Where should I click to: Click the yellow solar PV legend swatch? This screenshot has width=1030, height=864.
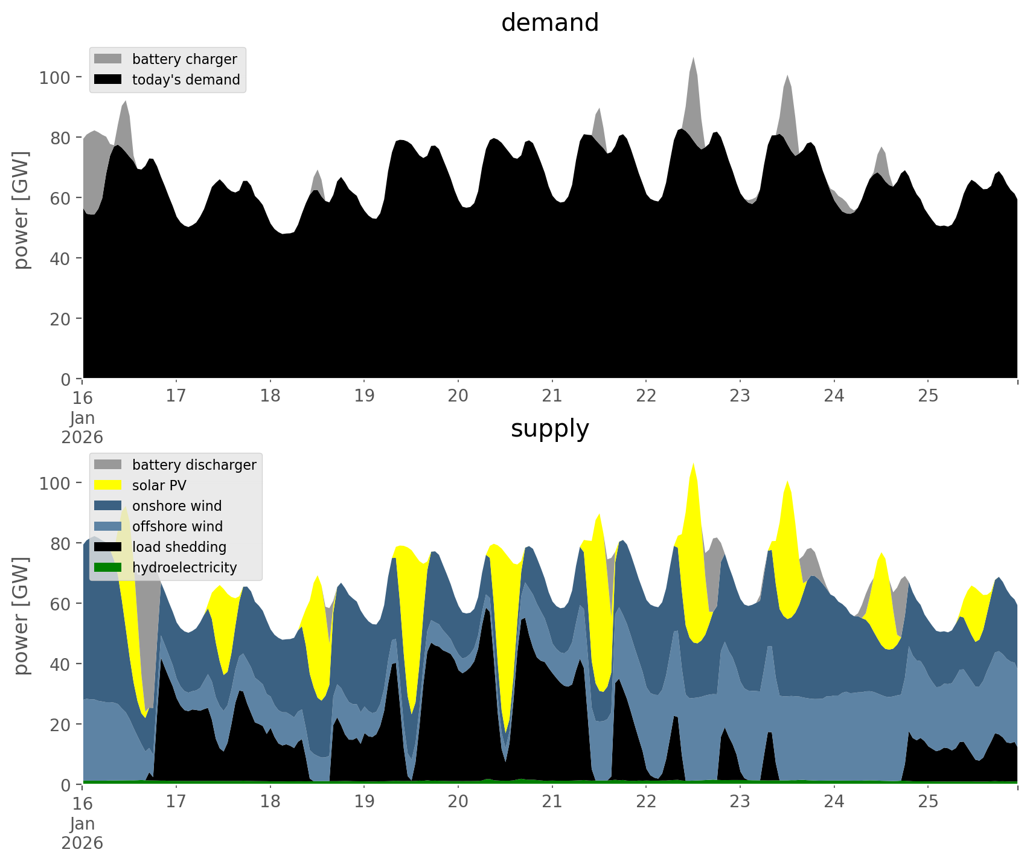coord(108,485)
